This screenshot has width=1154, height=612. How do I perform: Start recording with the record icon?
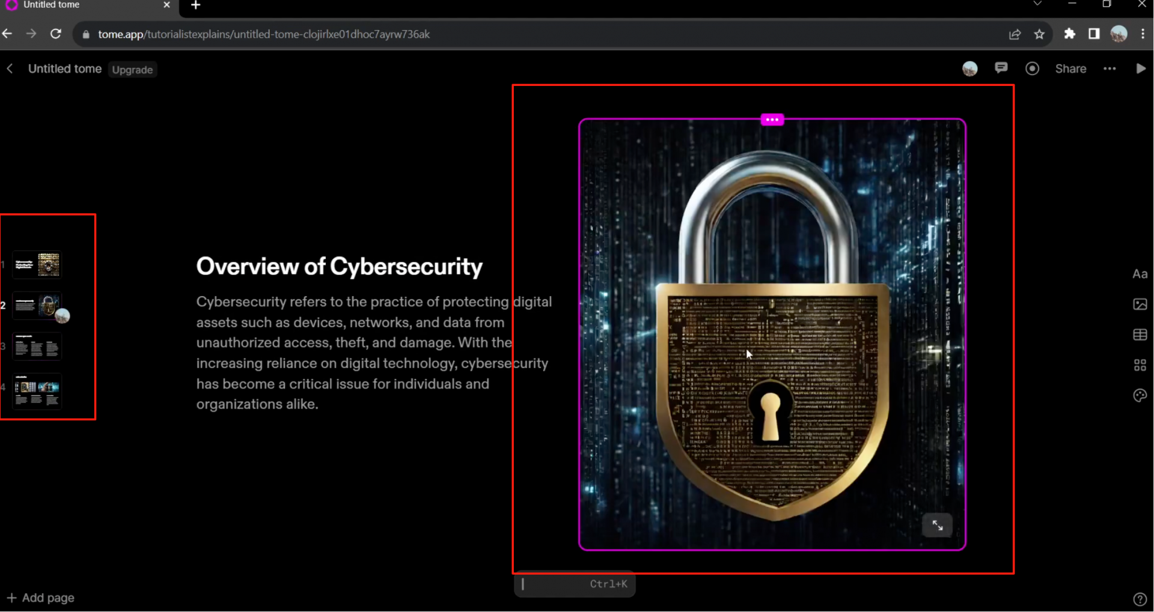[1032, 68]
